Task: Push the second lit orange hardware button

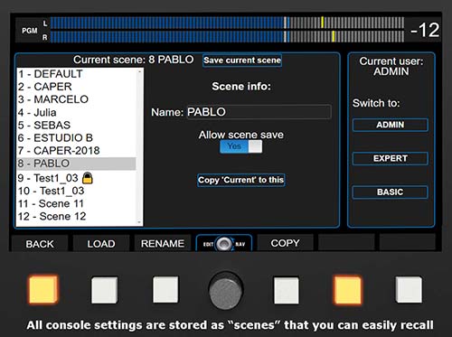Action: pyautogui.click(x=347, y=290)
